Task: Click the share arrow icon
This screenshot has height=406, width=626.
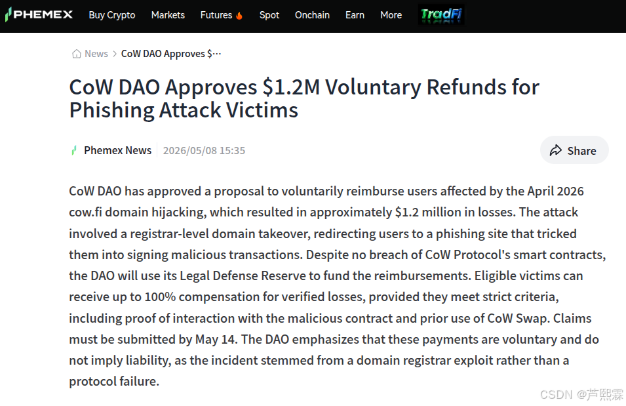Action: (556, 151)
